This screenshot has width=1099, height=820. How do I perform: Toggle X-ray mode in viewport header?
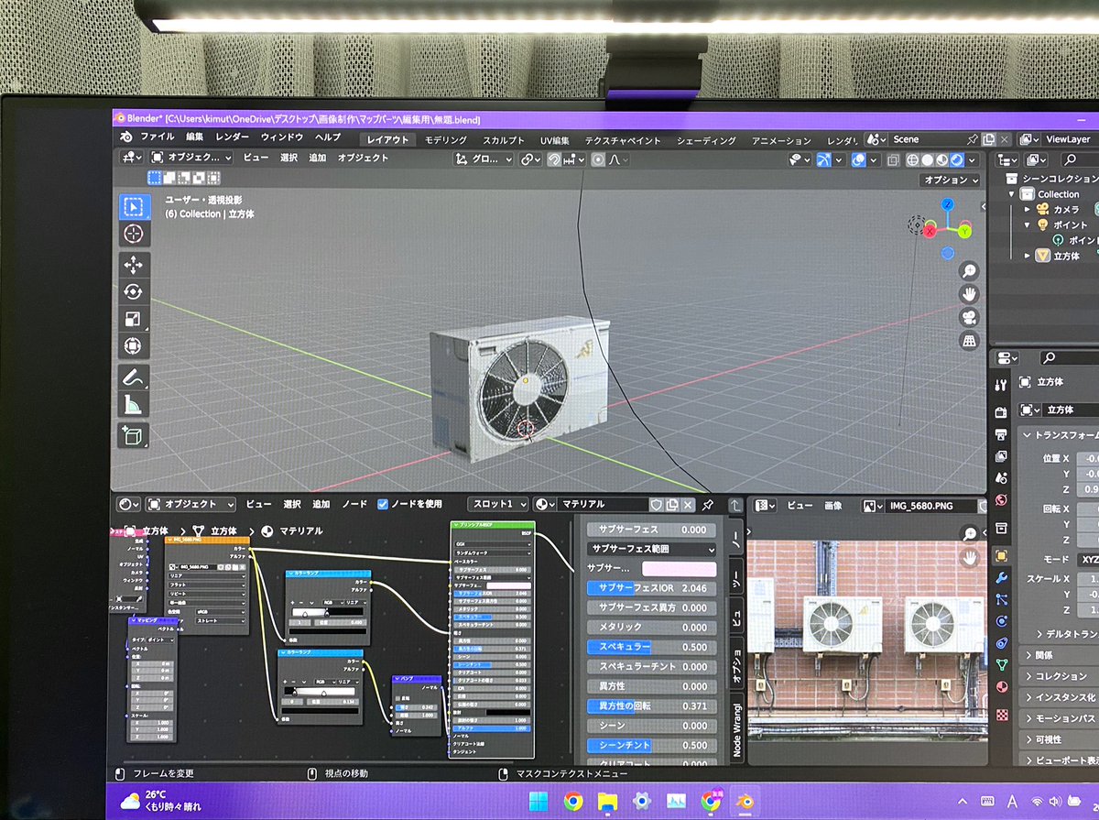[894, 160]
